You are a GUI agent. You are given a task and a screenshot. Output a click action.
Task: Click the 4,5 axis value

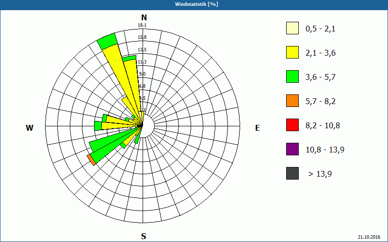143,98
